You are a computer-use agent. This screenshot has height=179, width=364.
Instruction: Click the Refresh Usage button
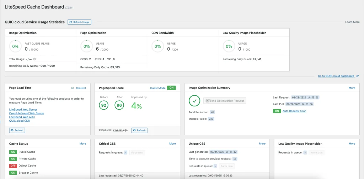pos(79,22)
